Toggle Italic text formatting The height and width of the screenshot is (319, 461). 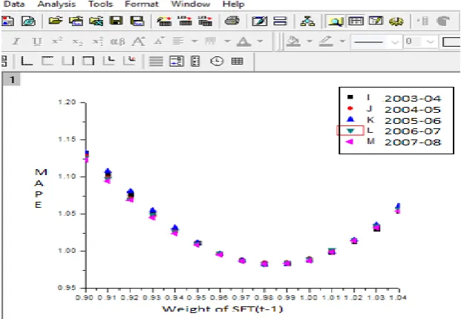[16, 42]
